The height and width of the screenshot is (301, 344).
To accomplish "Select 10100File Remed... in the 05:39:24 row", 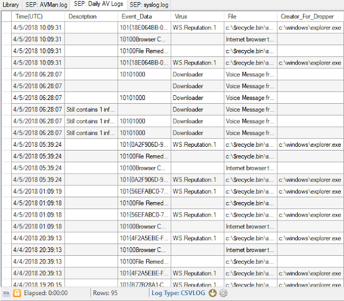I will point(144,156).
